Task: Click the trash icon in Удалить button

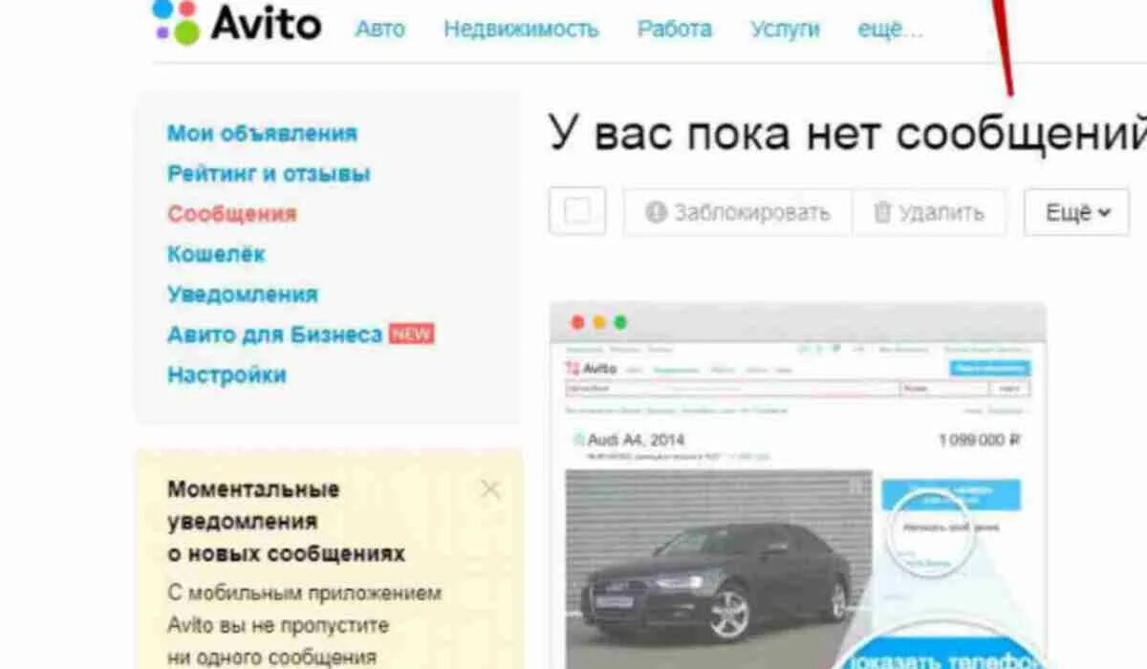Action: pos(882,212)
